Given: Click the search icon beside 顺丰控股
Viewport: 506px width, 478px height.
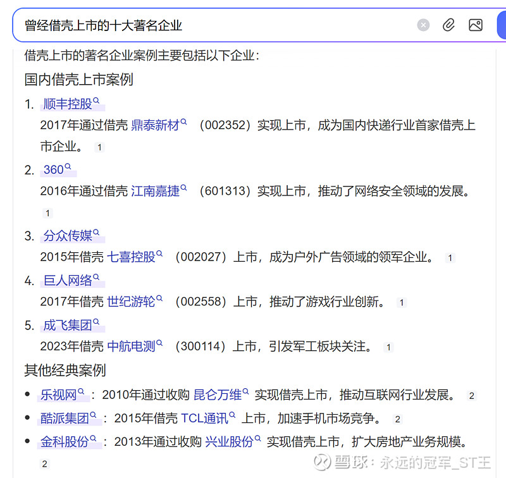Looking at the screenshot, I should point(96,101).
